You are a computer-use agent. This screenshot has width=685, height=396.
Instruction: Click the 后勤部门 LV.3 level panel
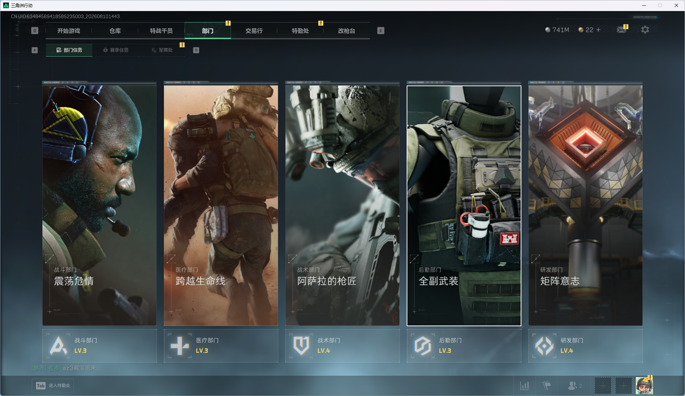pyautogui.click(x=464, y=346)
